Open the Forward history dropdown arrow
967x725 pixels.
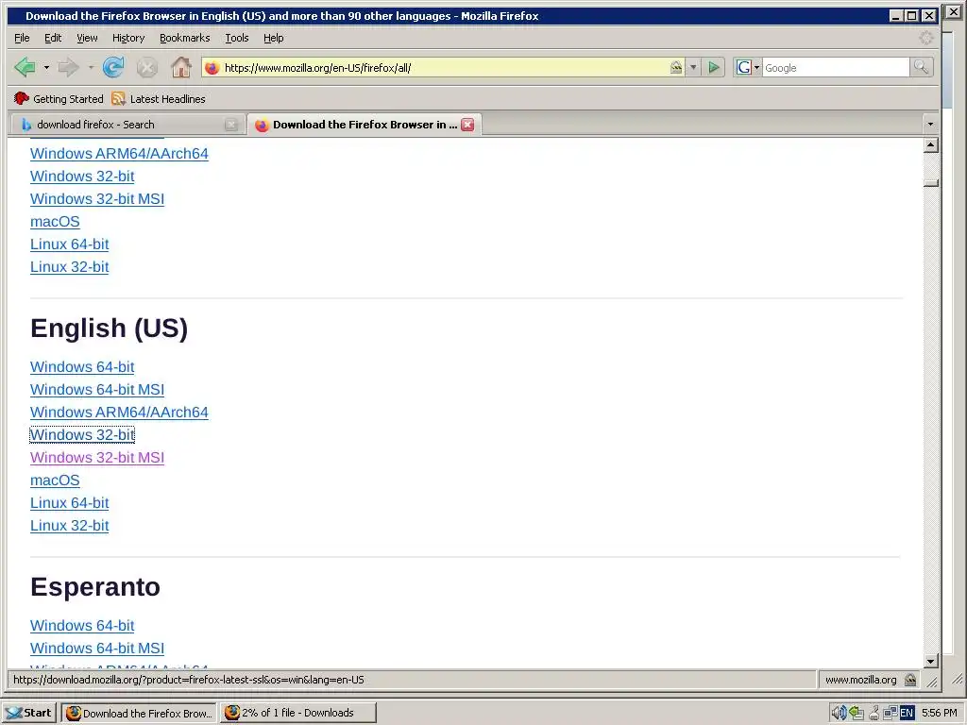[x=91, y=67]
